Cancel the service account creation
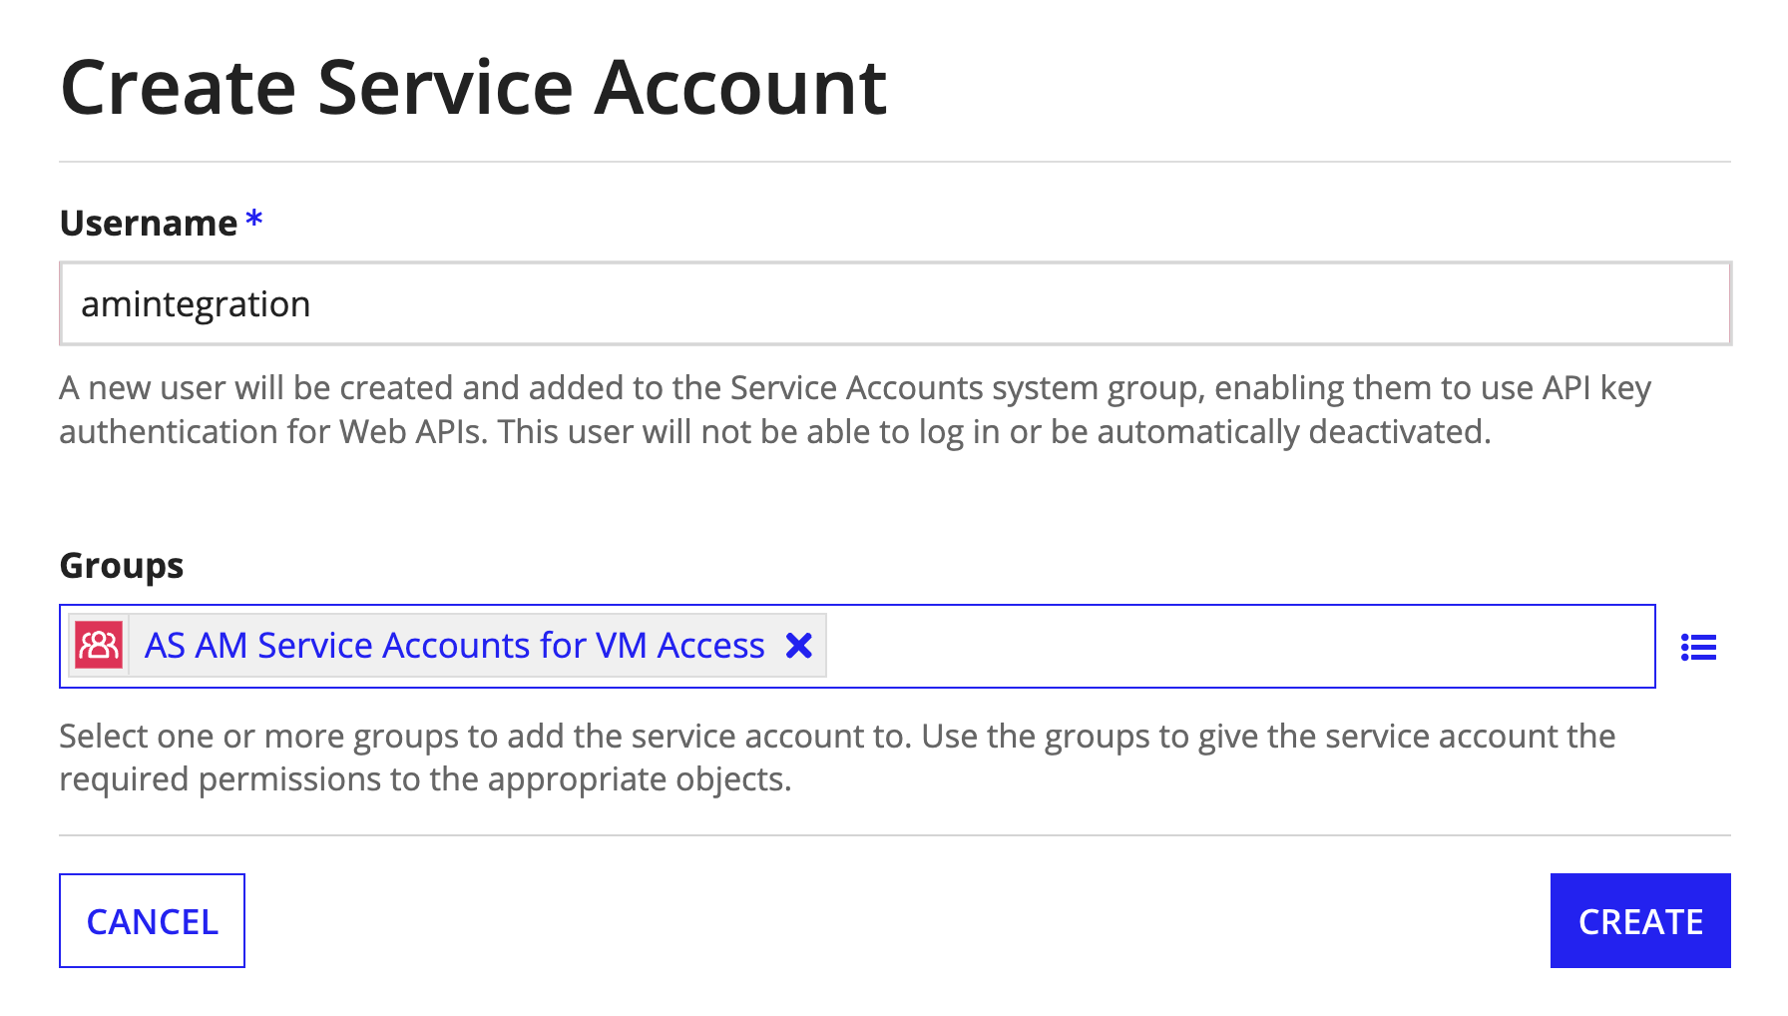1788x1016 pixels. pyautogui.click(x=152, y=920)
